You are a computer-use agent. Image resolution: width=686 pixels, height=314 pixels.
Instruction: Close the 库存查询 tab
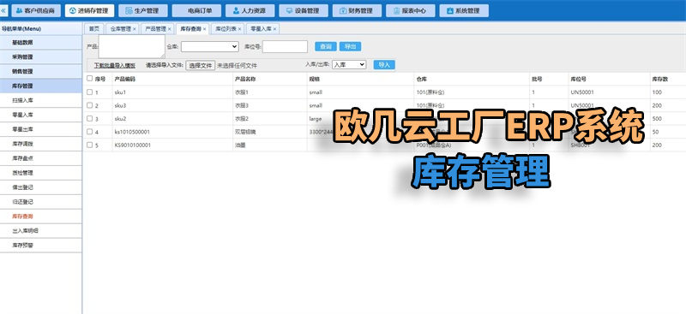[x=204, y=29]
